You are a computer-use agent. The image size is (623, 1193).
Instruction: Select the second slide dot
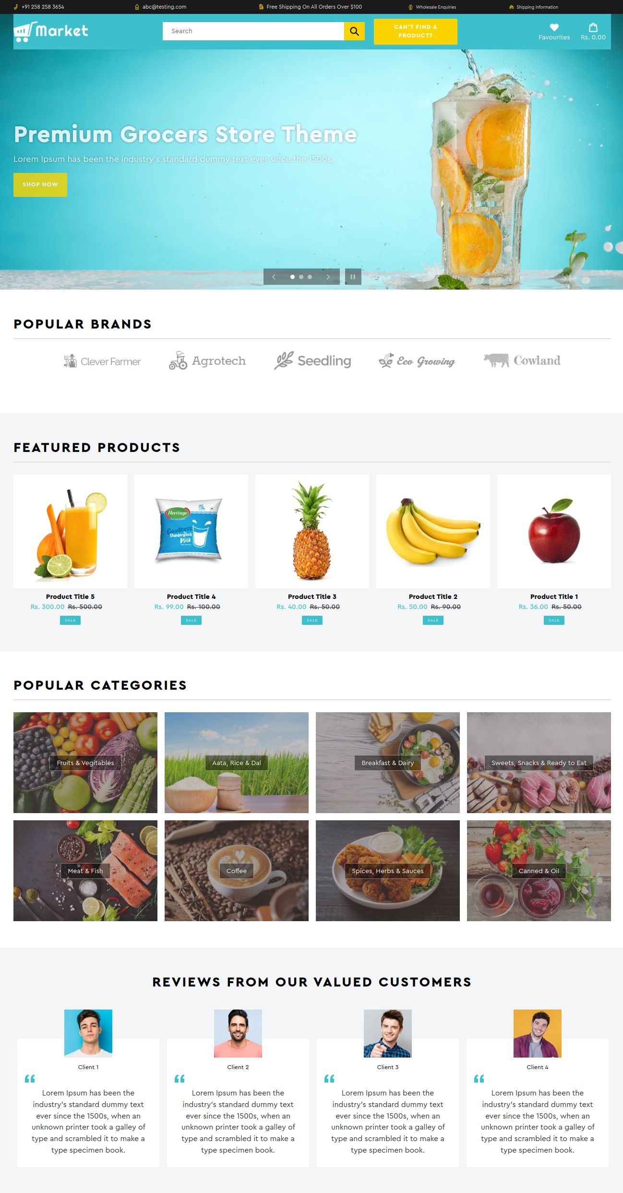click(x=301, y=277)
